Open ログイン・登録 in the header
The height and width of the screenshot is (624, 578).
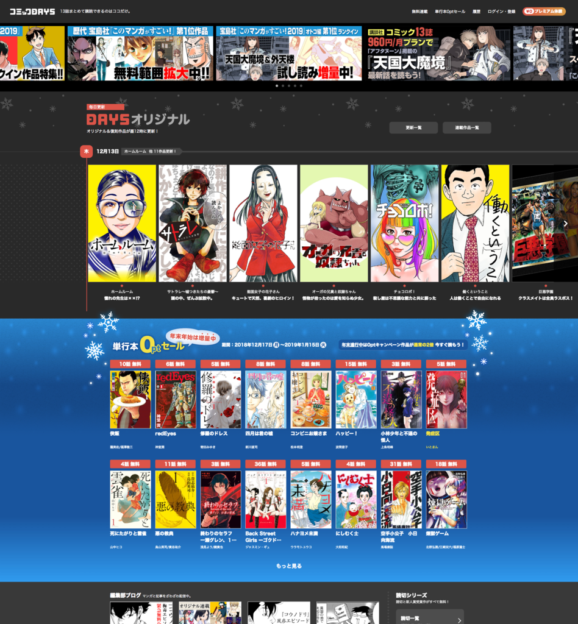(x=502, y=12)
